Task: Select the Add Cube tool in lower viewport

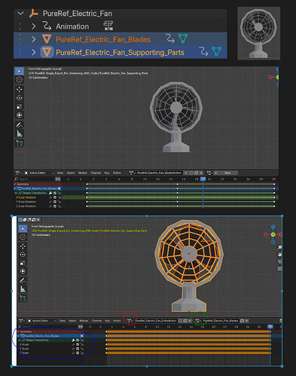Action: (x=23, y=298)
